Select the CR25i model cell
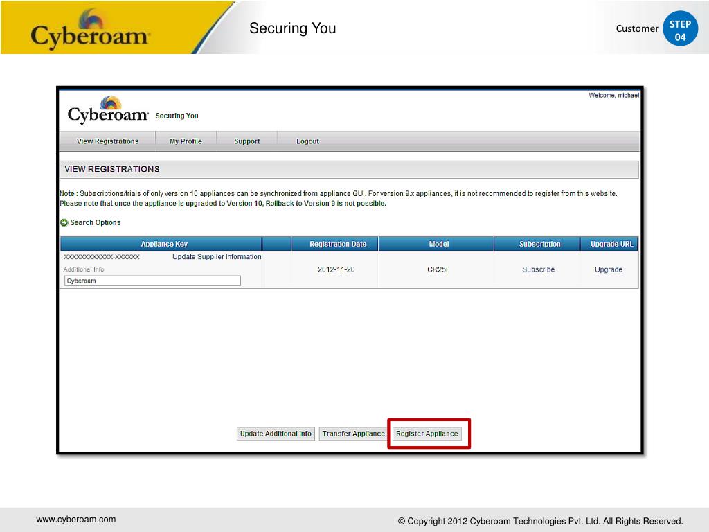 438,269
